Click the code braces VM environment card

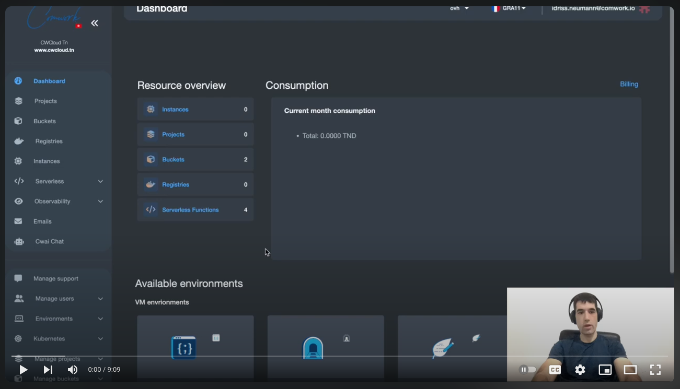(195, 347)
